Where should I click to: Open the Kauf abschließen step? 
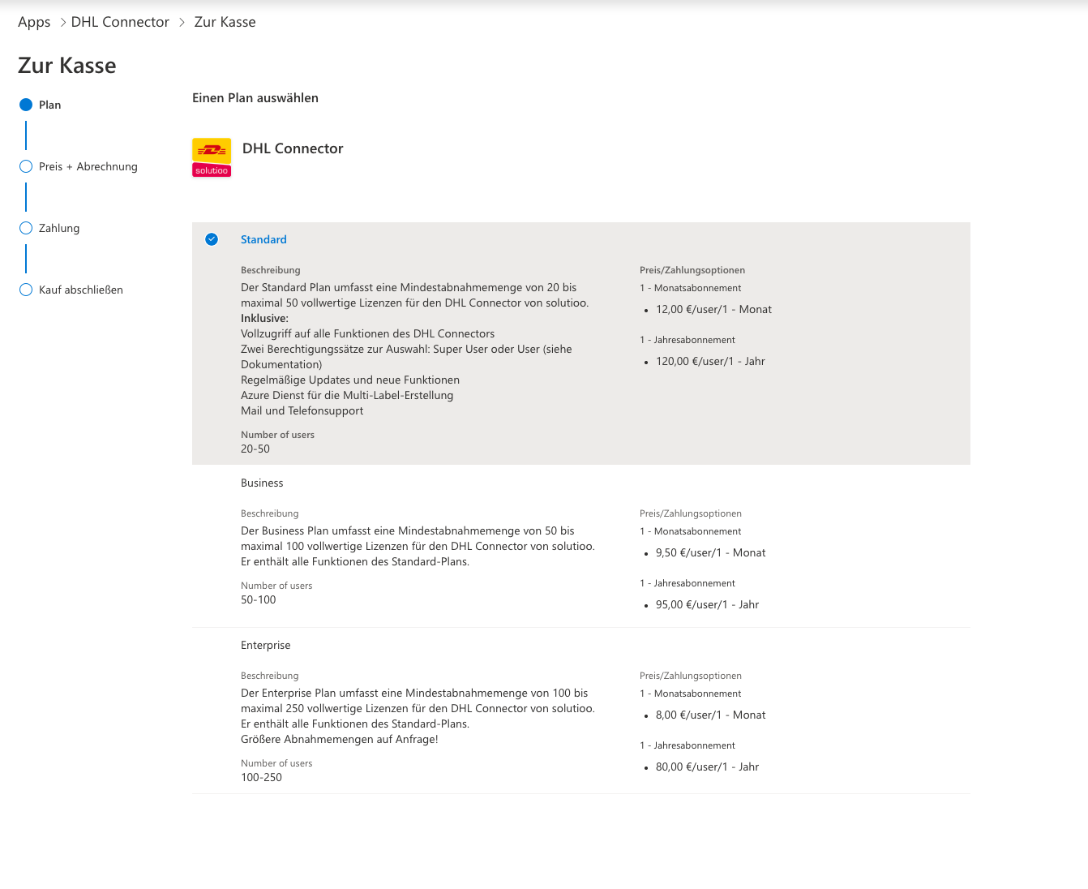(81, 290)
